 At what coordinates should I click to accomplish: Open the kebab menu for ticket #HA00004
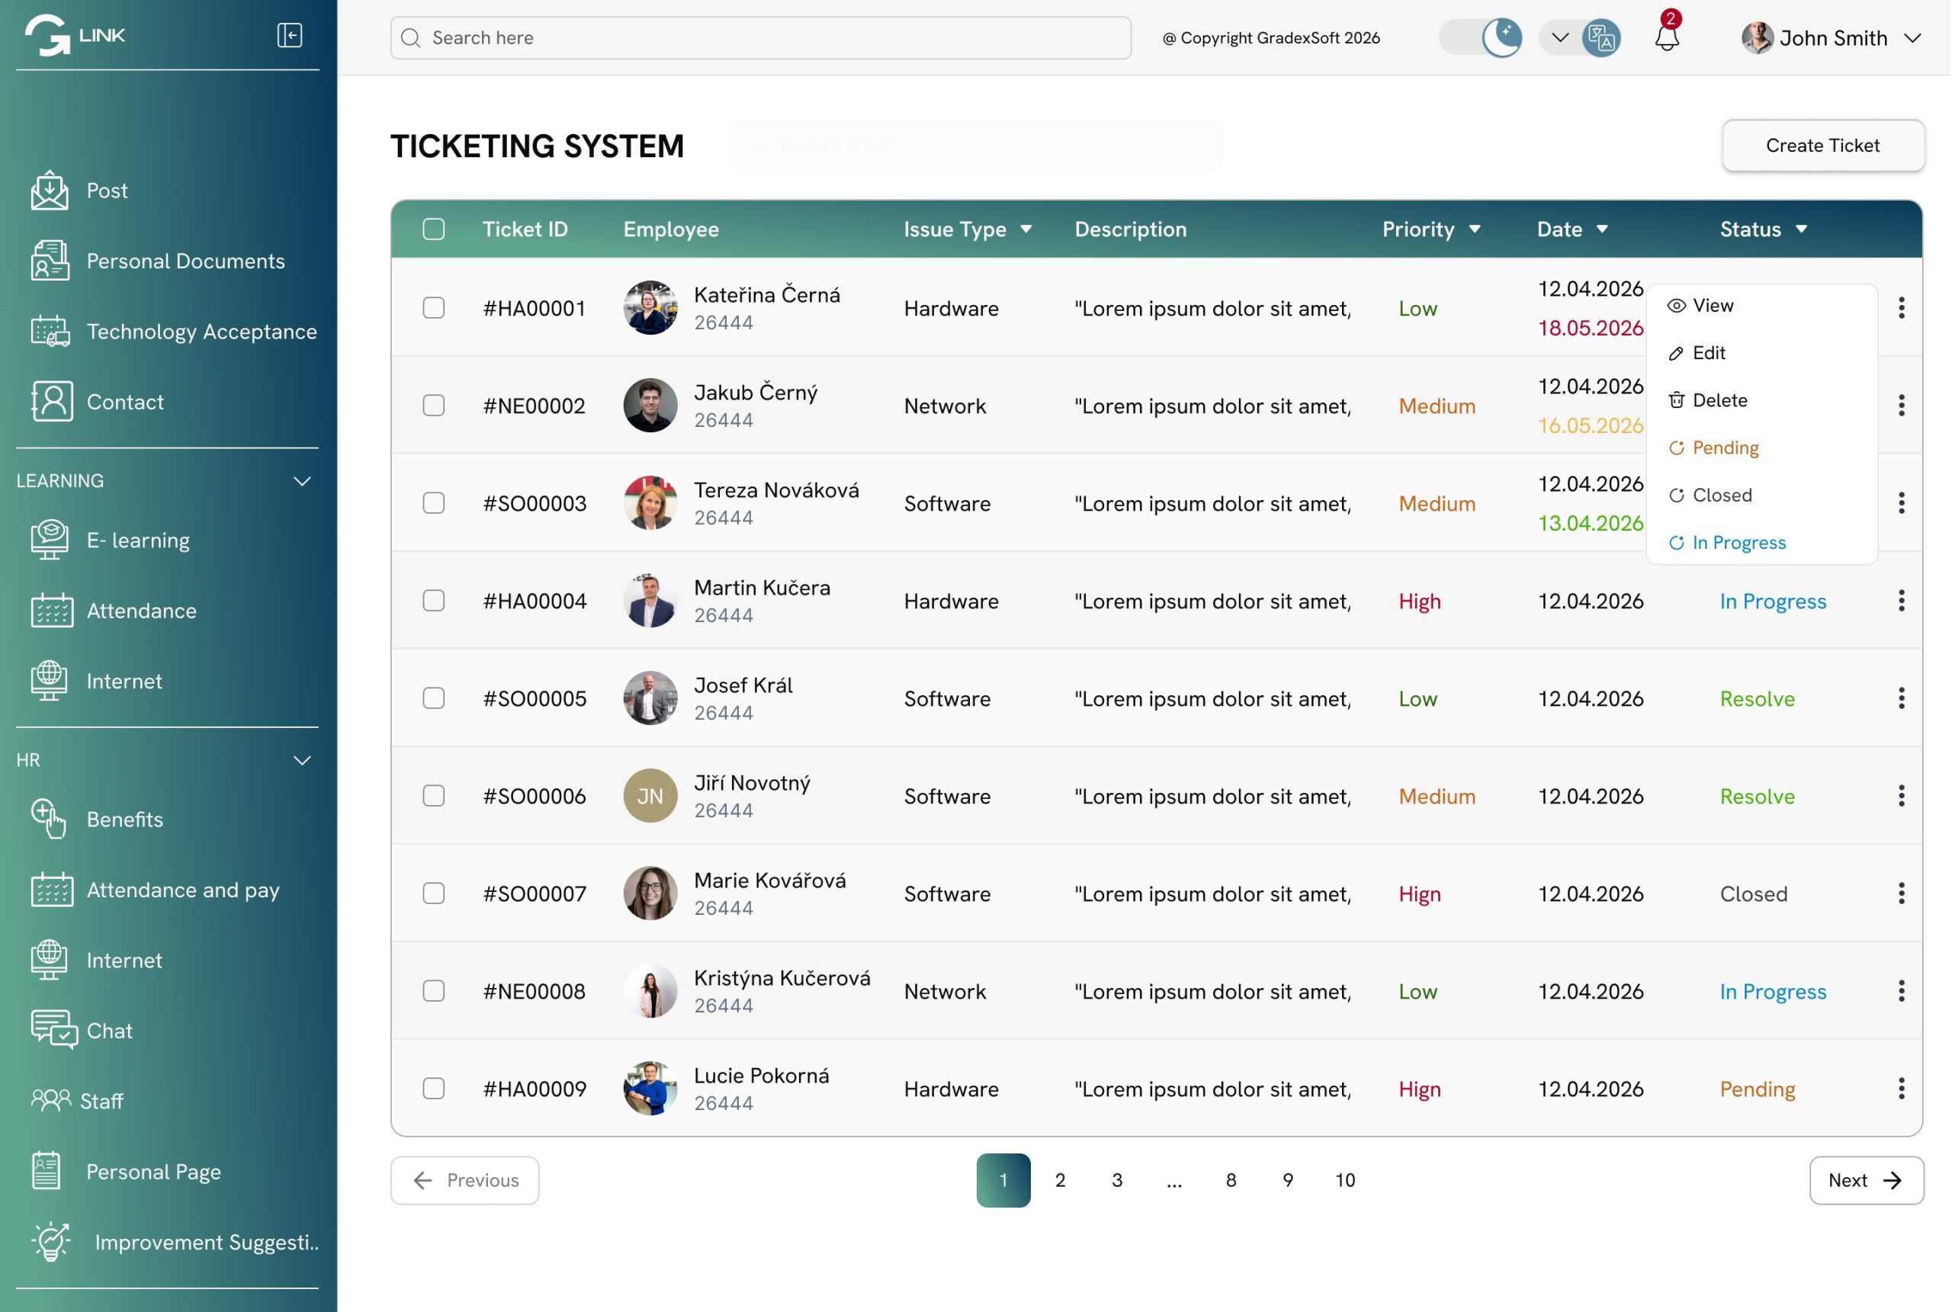point(1901,600)
